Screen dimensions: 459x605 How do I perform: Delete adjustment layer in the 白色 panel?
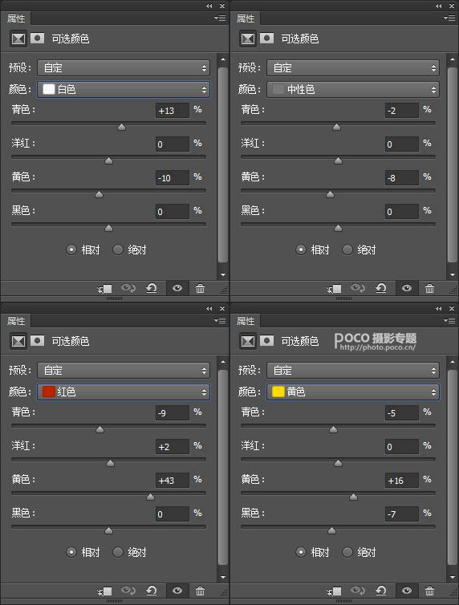pos(200,288)
